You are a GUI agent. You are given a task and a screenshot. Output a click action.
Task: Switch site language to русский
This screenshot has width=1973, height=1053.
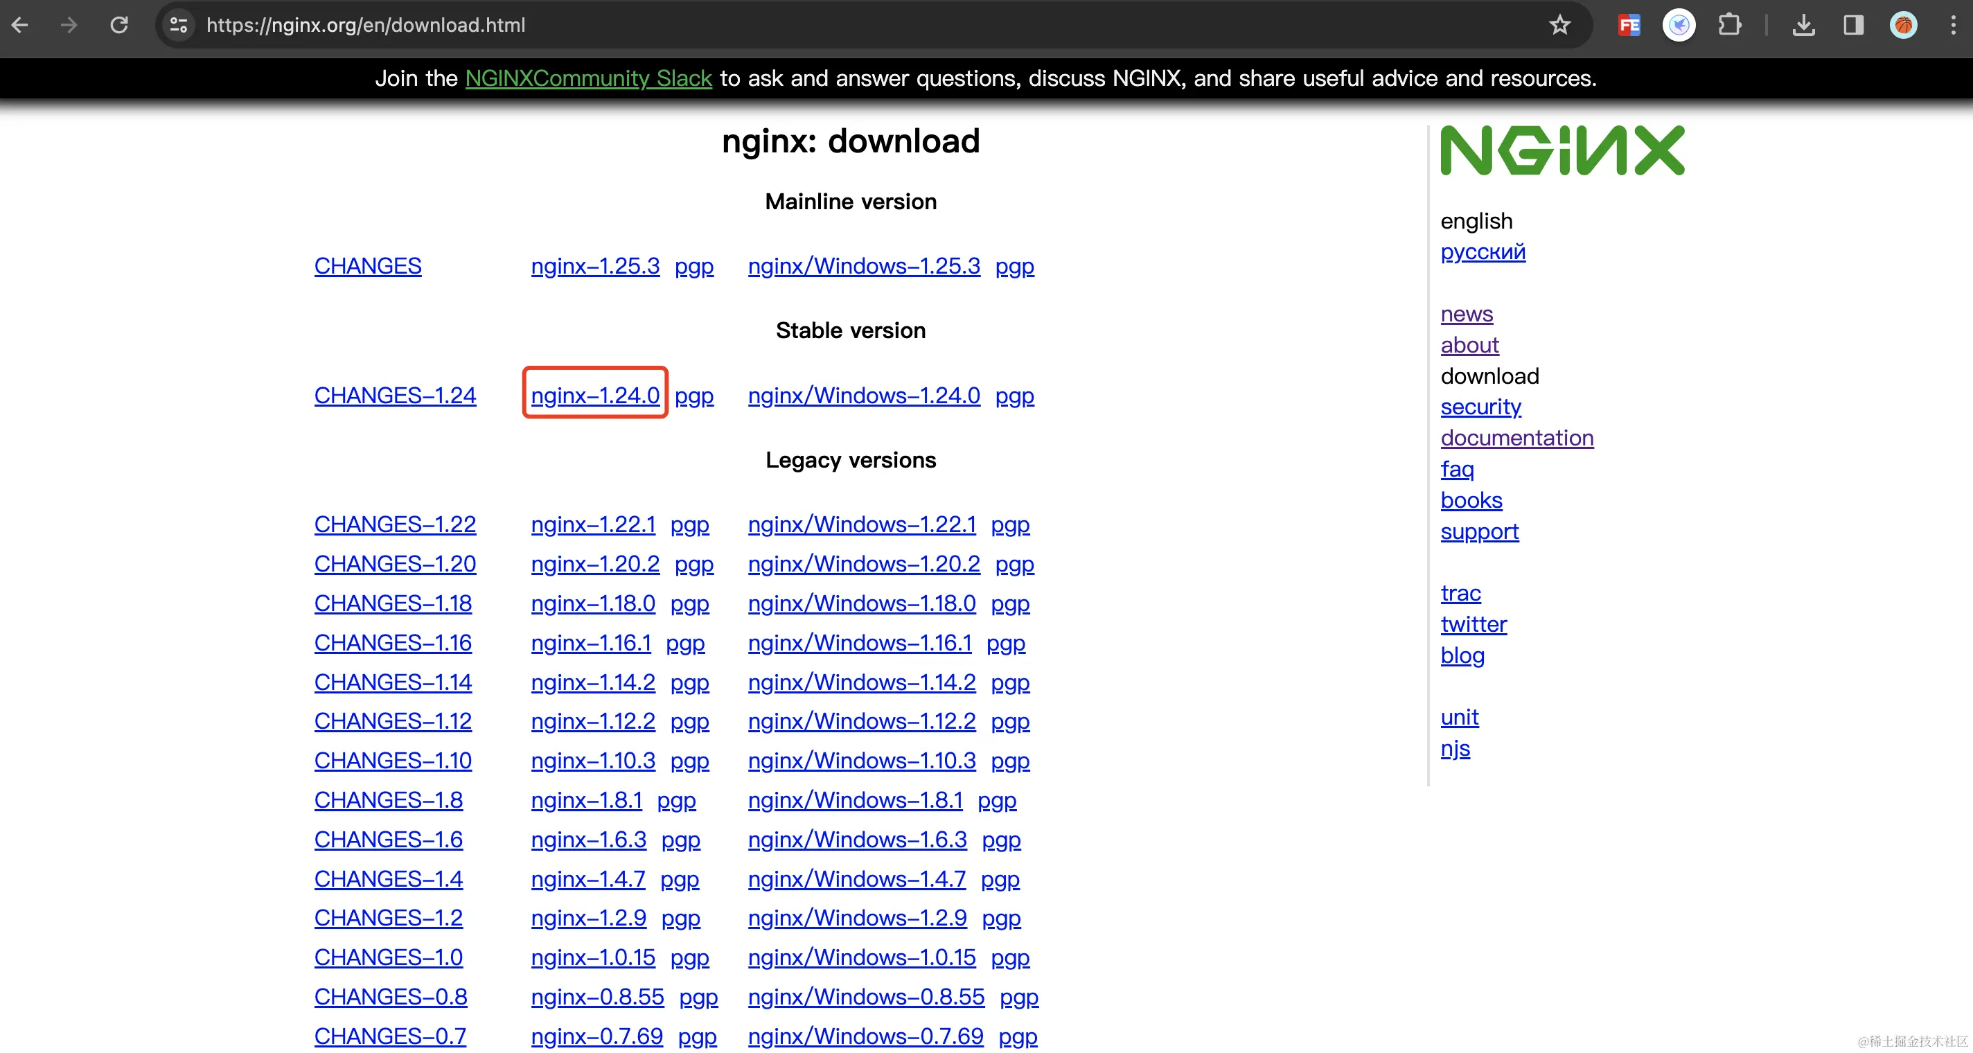(x=1483, y=252)
